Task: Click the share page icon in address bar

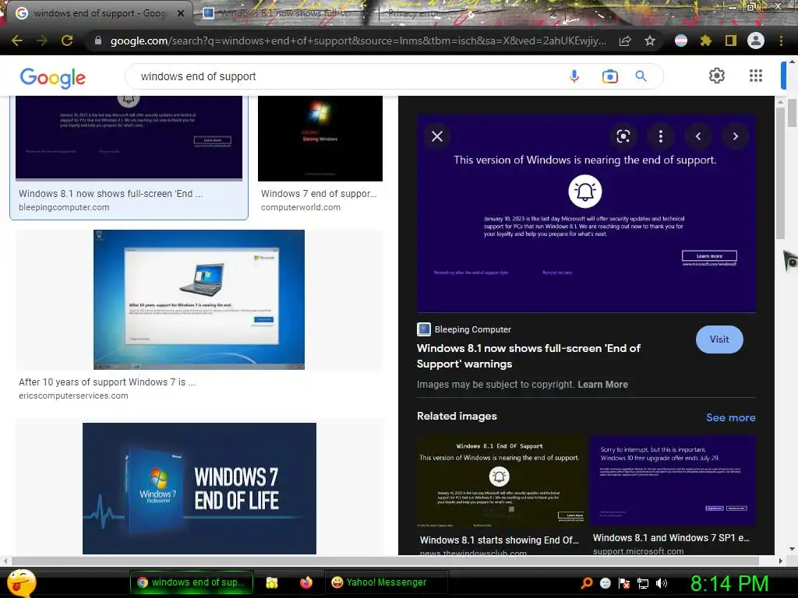Action: (625, 40)
